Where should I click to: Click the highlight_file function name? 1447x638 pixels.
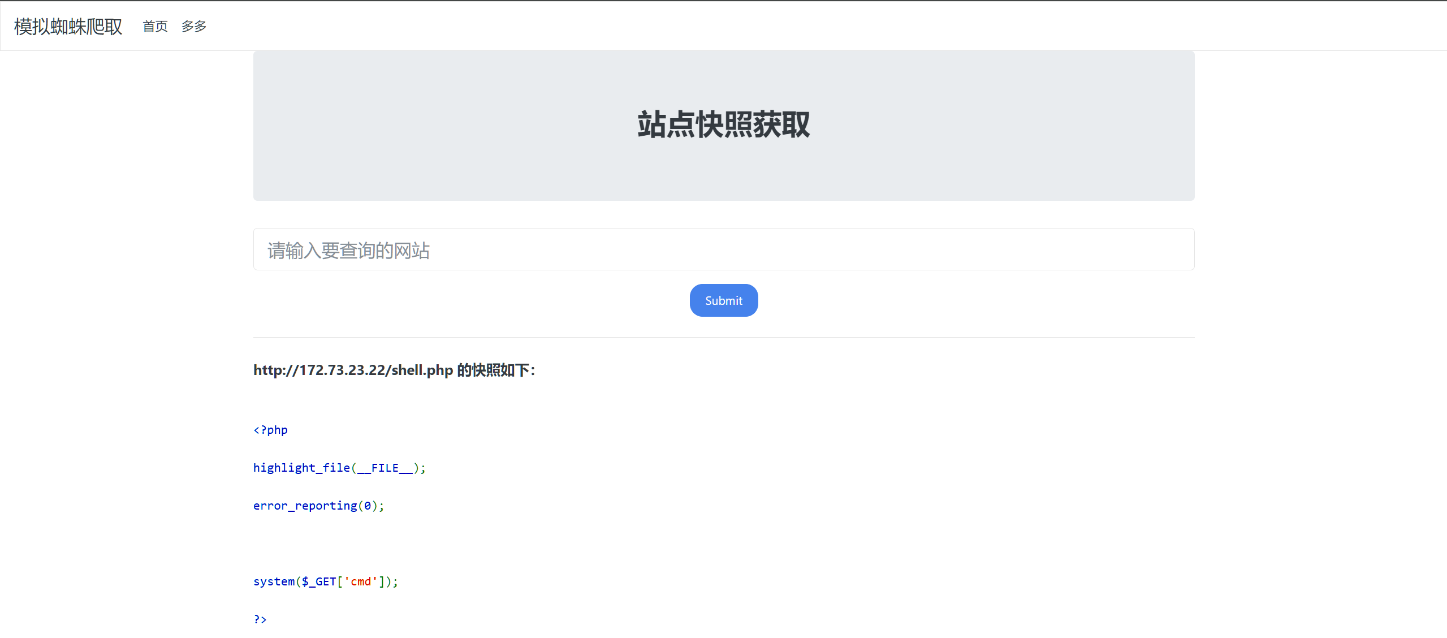(301, 468)
